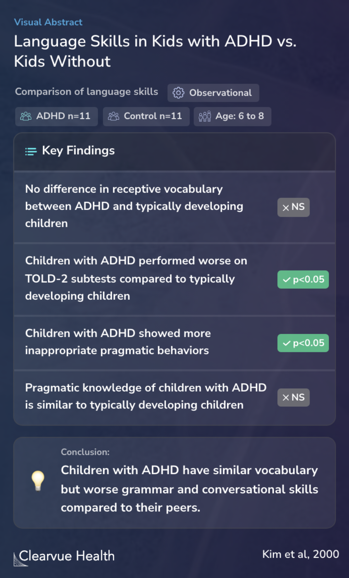Click the checkmark in the TOLD-2 p<0.05 badge
This screenshot has height=578, width=349.
click(x=287, y=280)
